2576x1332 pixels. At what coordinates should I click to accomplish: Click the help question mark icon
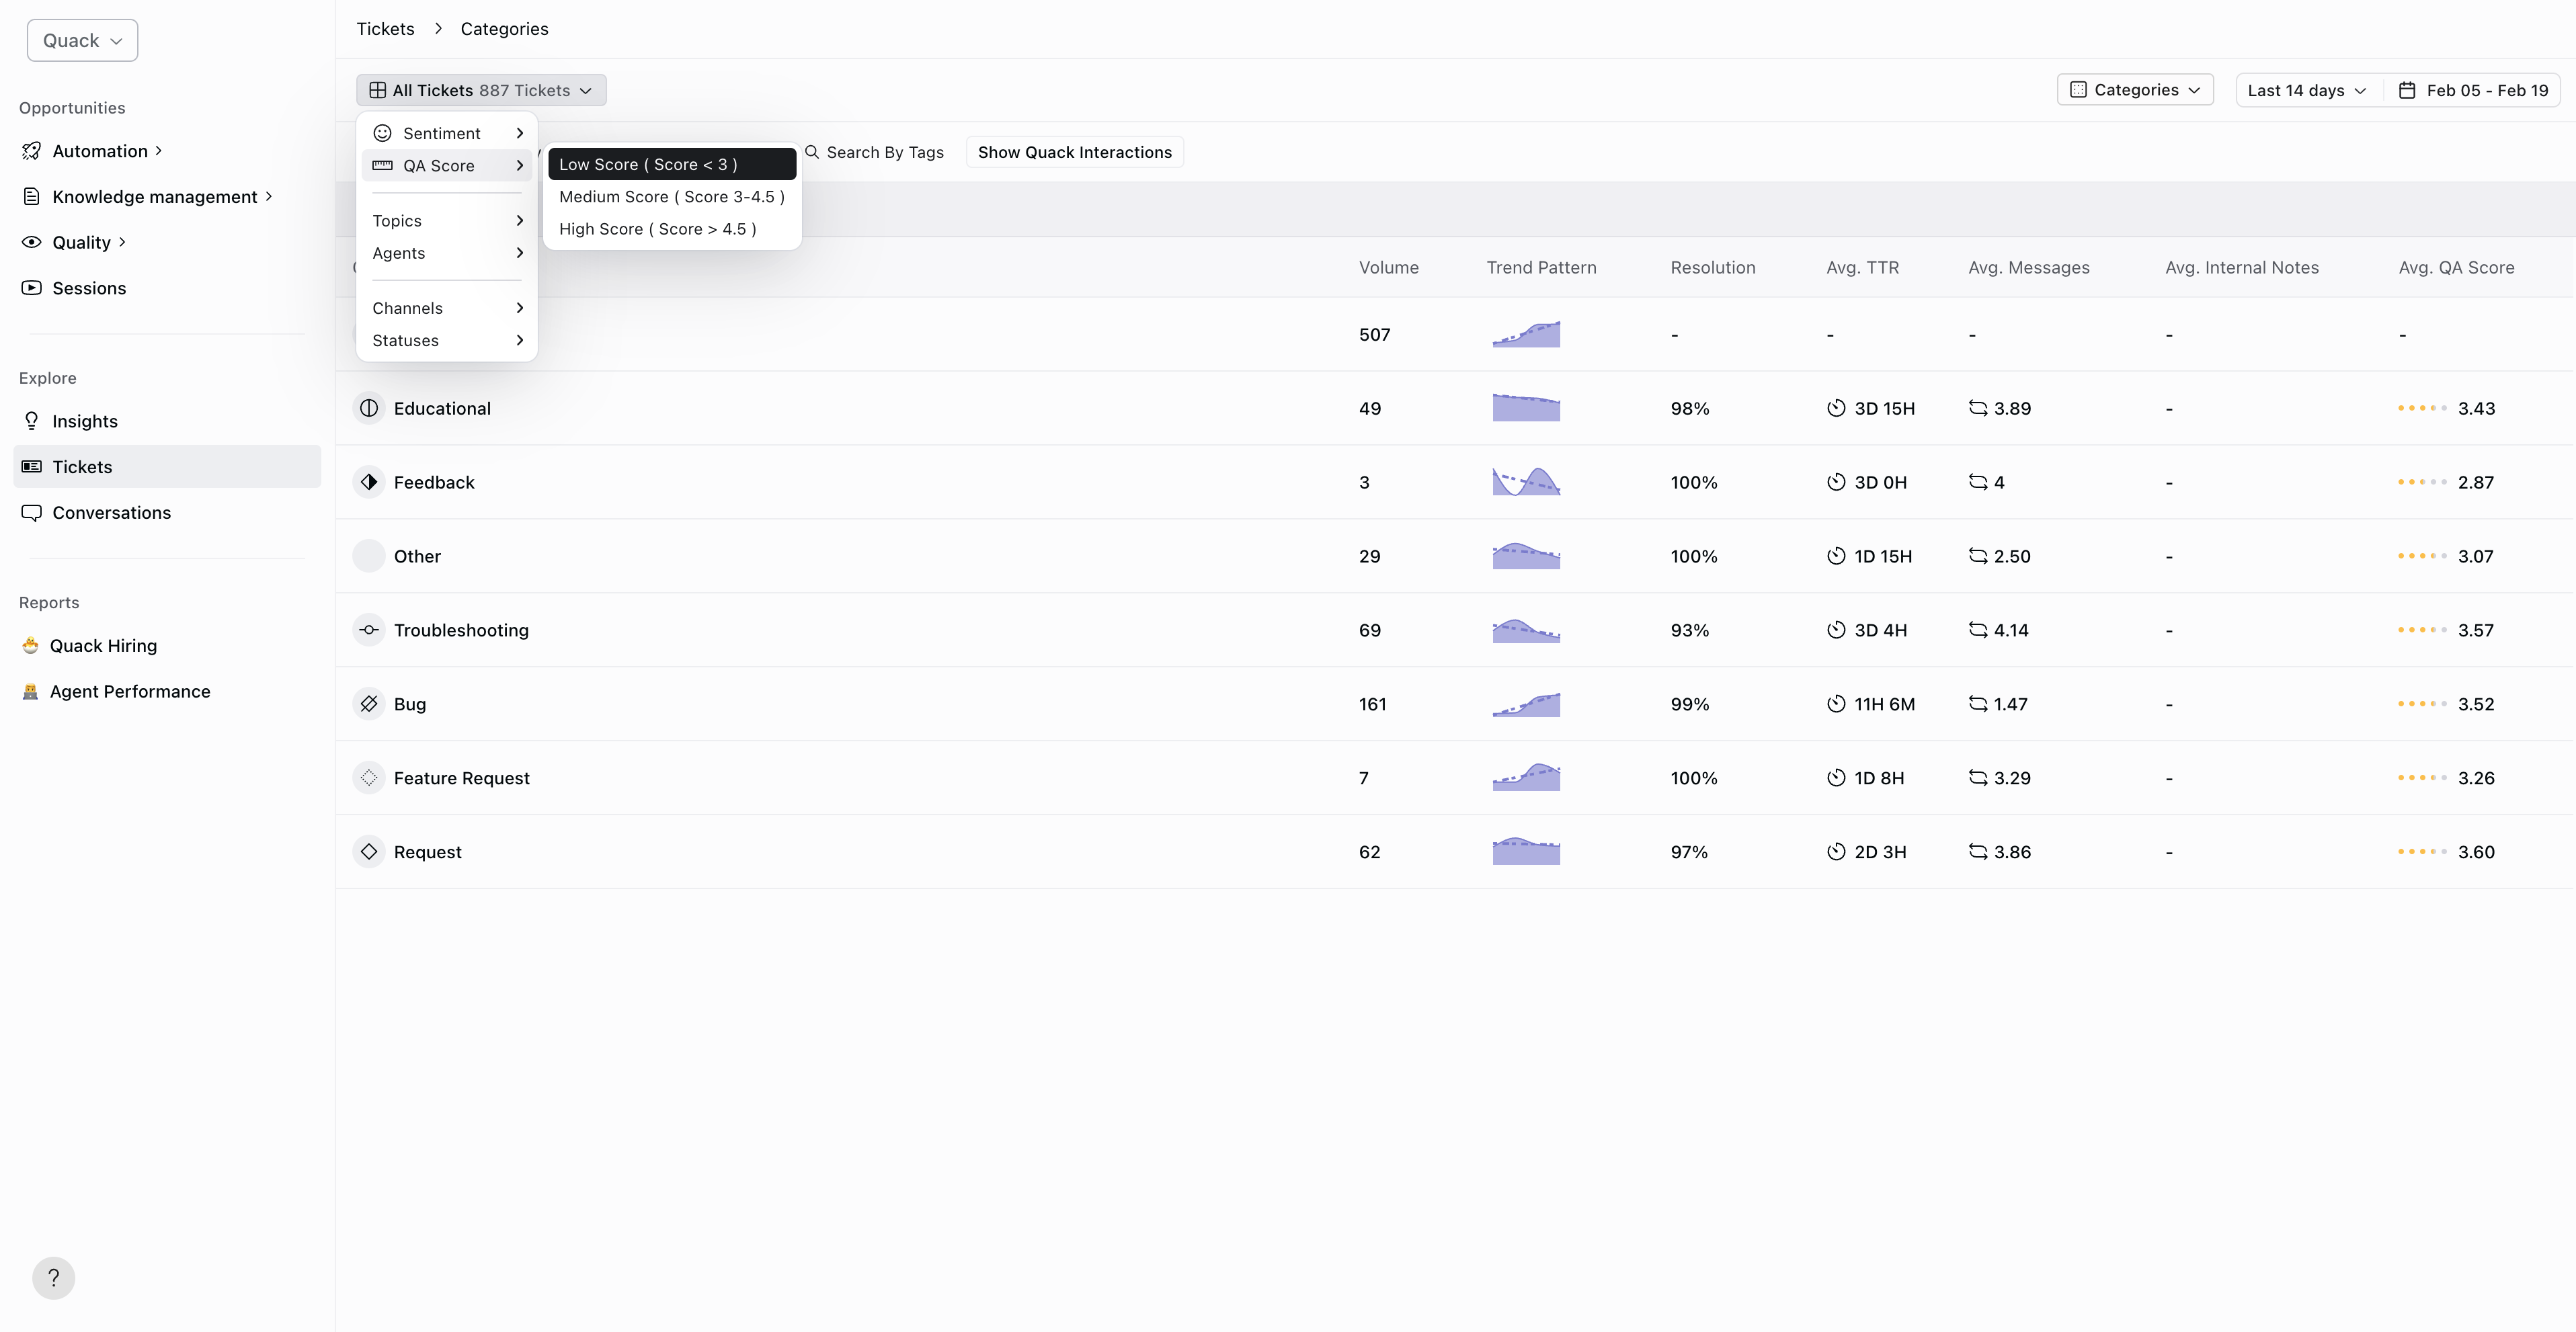(54, 1277)
